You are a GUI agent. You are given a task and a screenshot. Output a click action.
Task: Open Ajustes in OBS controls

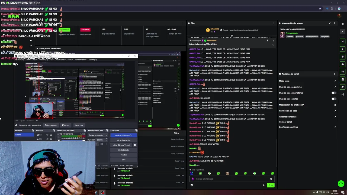(x=123, y=155)
